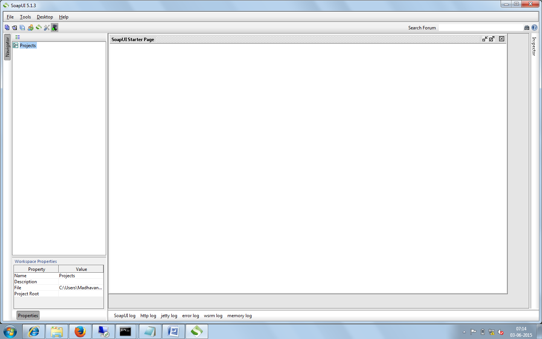The height and width of the screenshot is (339, 542).
Task: Click the Projects workspace tree icon
Action: pos(15,45)
